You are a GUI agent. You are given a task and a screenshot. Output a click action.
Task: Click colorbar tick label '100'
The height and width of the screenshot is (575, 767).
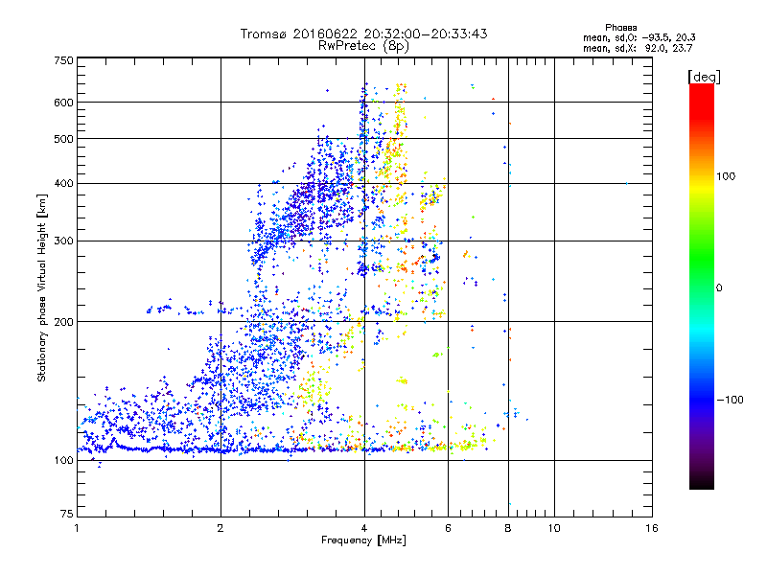click(x=726, y=176)
